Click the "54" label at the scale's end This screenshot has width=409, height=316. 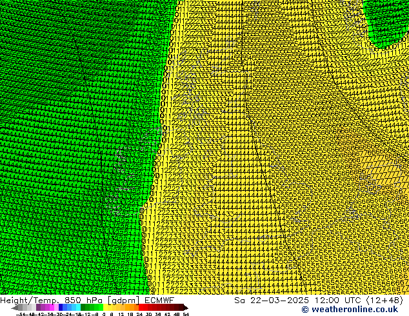[x=186, y=315]
